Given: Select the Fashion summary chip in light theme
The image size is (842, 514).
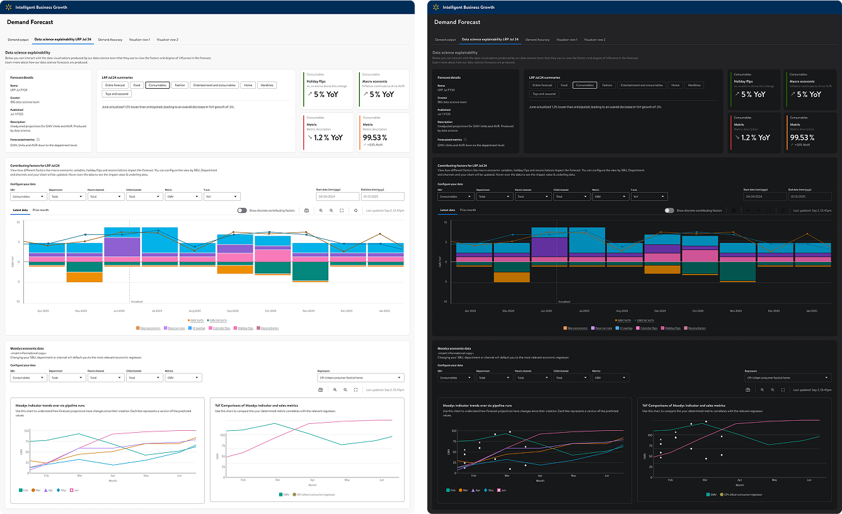Looking at the screenshot, I should click(180, 85).
